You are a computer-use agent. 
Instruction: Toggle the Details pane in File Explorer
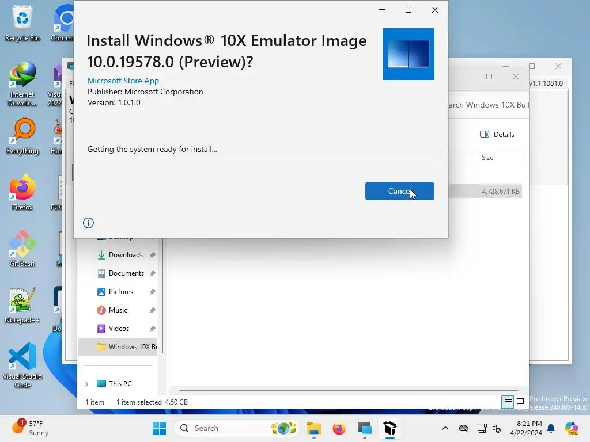[x=497, y=135]
